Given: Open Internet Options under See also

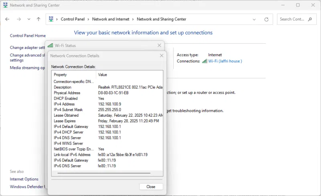Looking at the screenshot, I should tap(24, 179).
